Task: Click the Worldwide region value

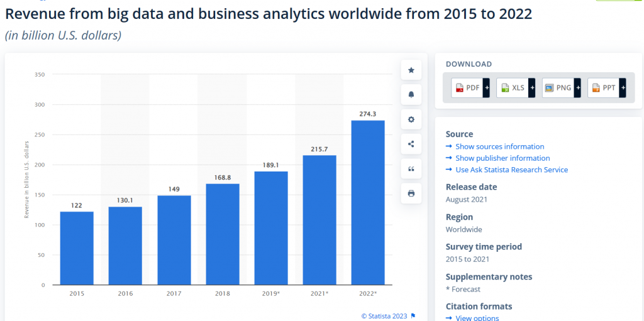Action: 464,229
